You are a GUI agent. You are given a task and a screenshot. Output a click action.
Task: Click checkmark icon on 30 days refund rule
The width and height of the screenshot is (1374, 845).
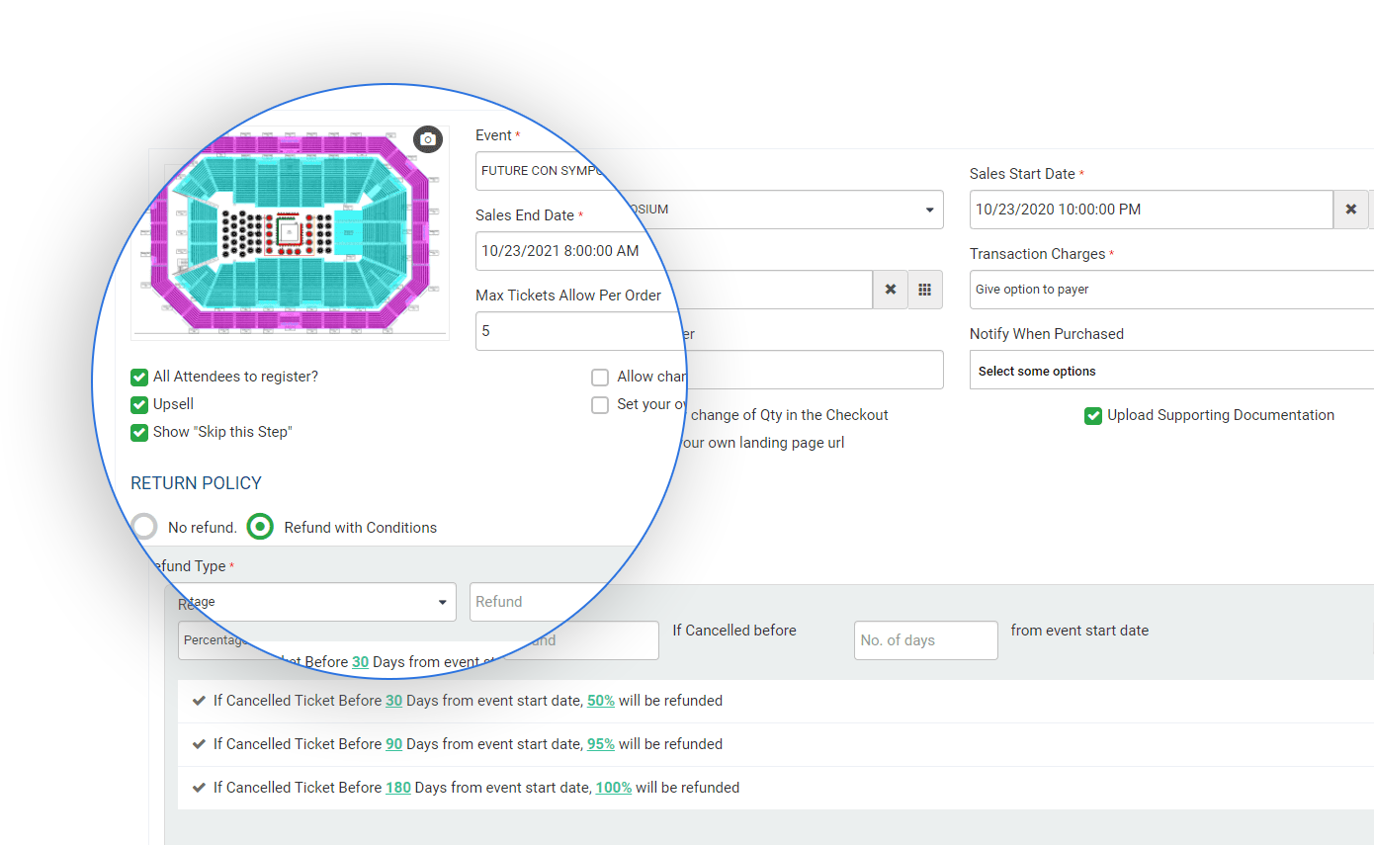pyautogui.click(x=198, y=701)
